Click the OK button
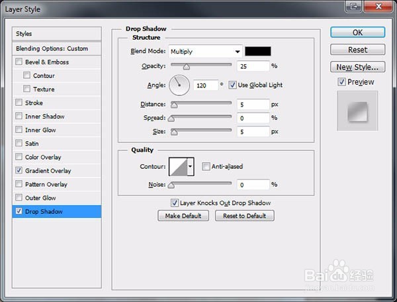 (357, 32)
